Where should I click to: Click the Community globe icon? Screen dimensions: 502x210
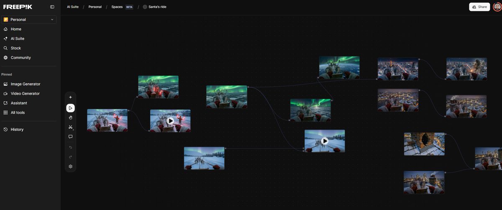[x=5, y=57]
